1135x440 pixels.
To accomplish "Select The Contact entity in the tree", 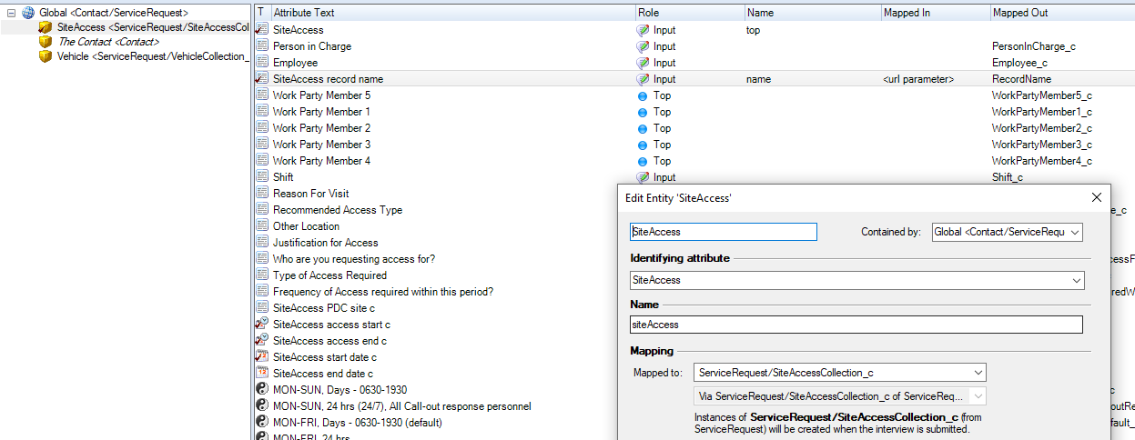I will pos(108,42).
